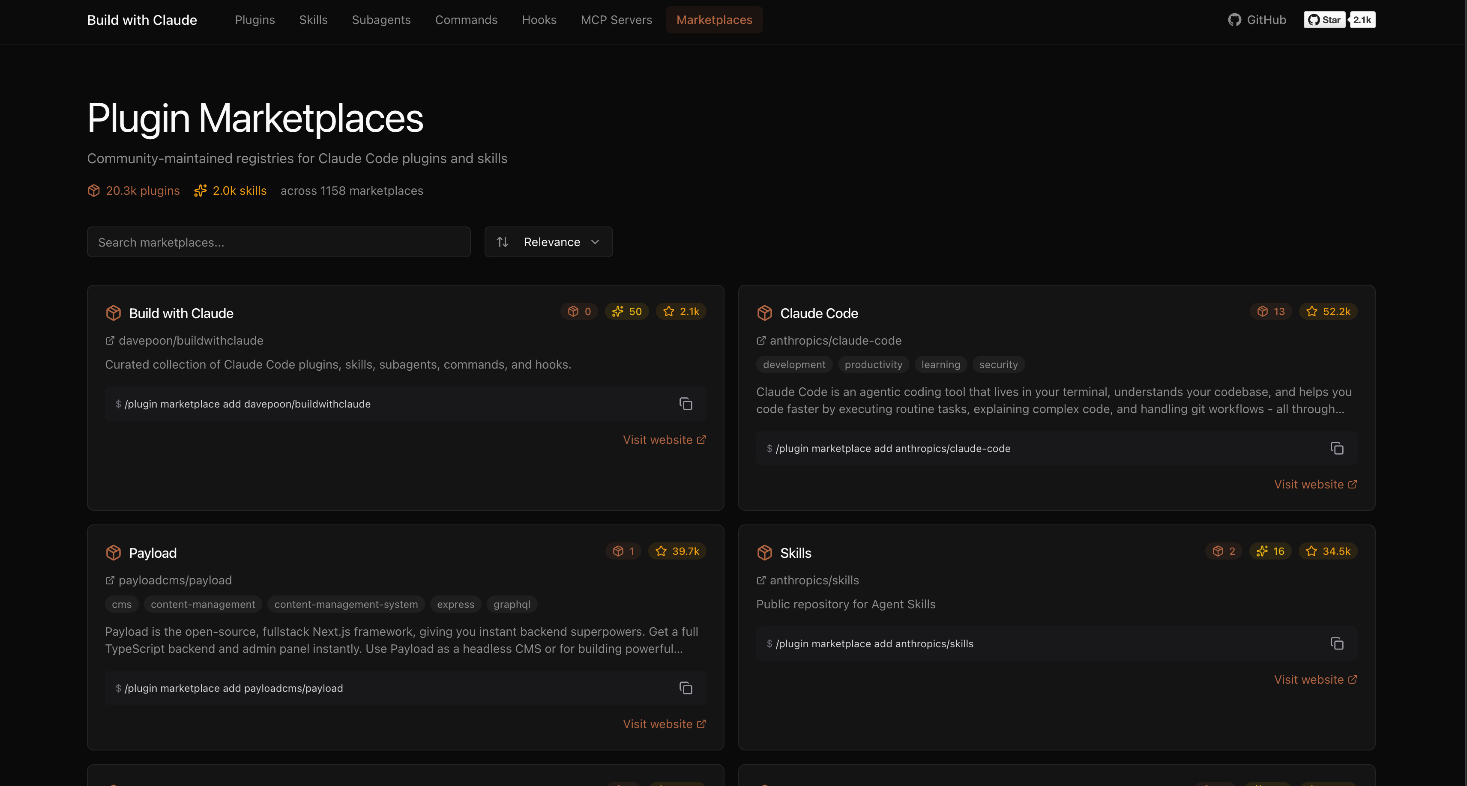Click the sort direction arrows beside Relevance

(x=503, y=241)
